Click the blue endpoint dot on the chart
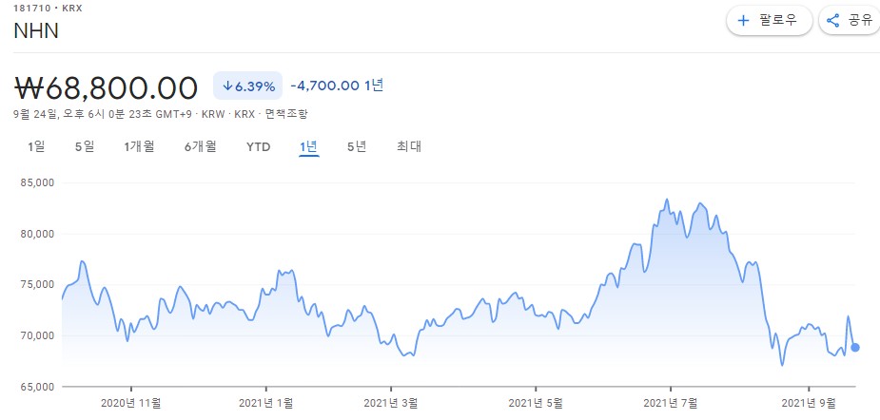The image size is (880, 420). [x=854, y=347]
